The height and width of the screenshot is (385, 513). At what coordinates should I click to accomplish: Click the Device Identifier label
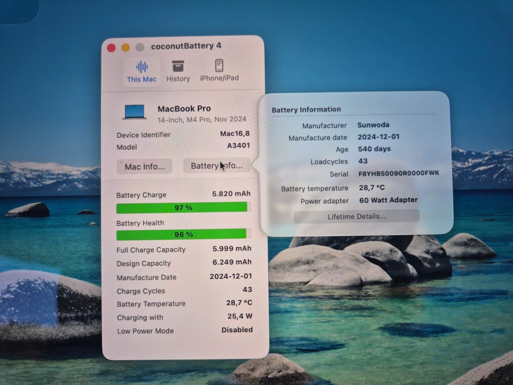[144, 135]
